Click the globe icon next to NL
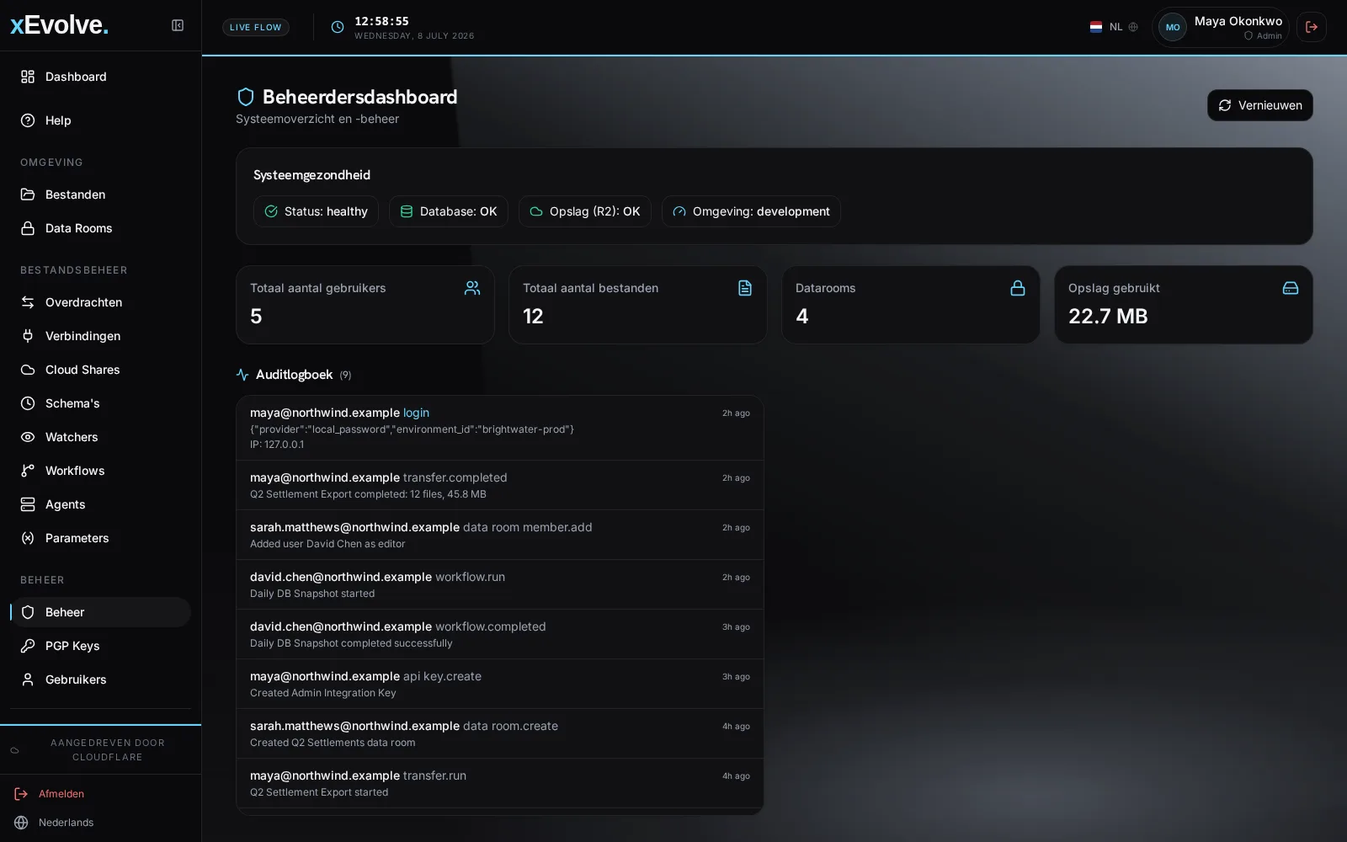The height and width of the screenshot is (842, 1347). [1133, 27]
